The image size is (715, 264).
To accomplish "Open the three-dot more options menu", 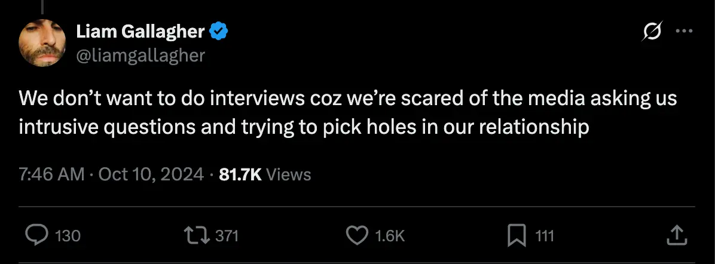I will click(683, 32).
